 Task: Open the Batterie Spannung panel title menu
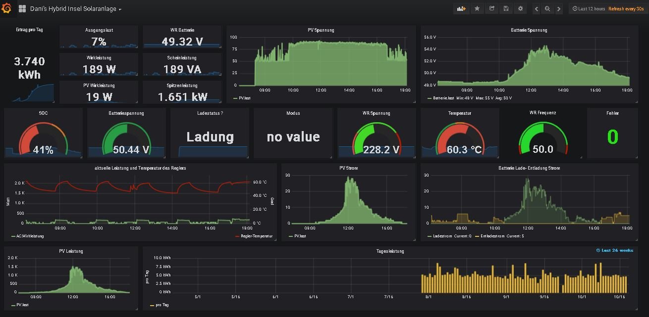click(x=529, y=30)
